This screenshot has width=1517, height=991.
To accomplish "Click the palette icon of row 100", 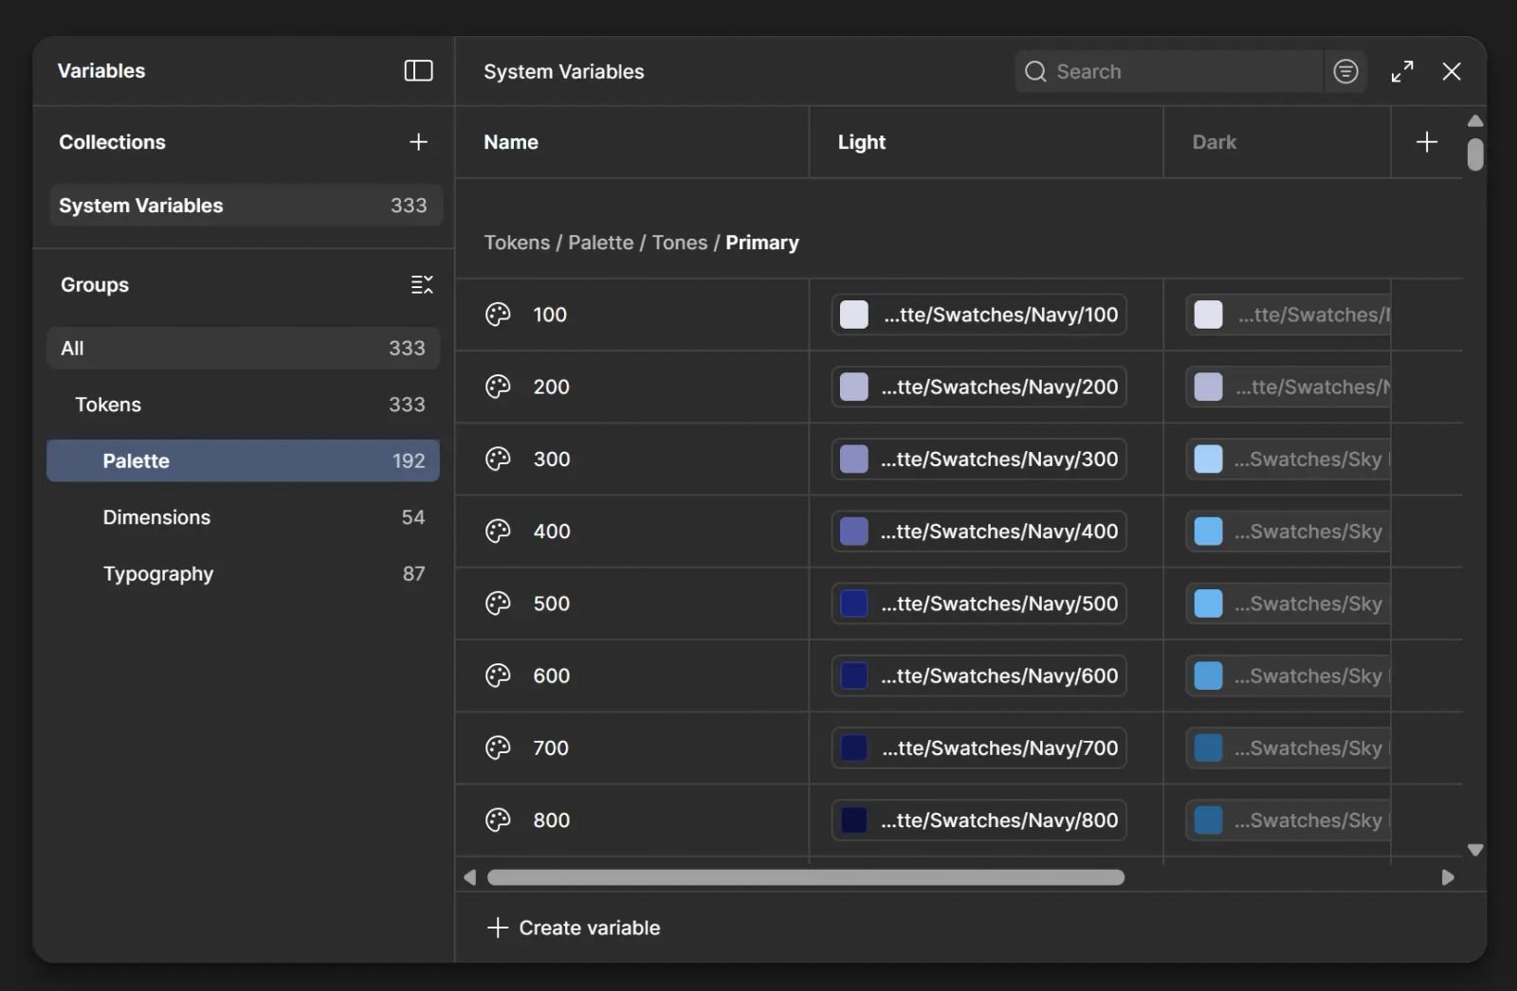I will tap(498, 315).
